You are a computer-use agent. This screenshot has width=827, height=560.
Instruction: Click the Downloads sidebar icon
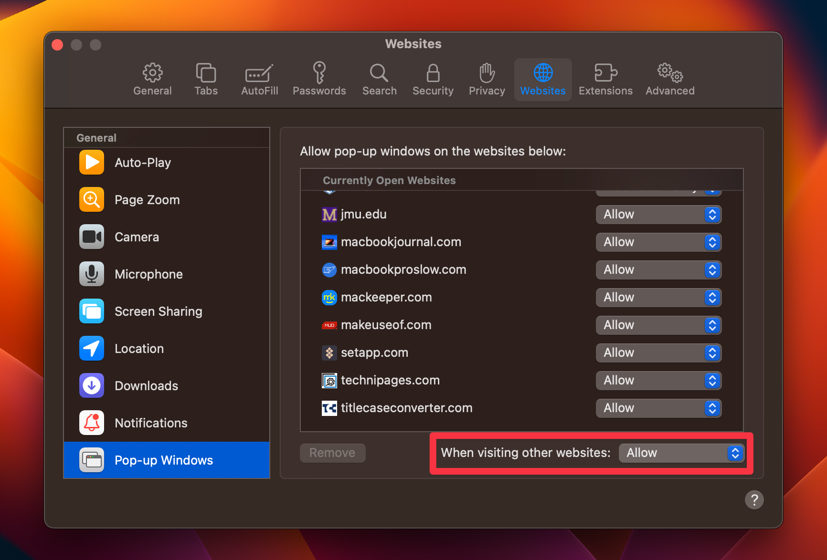(x=91, y=385)
